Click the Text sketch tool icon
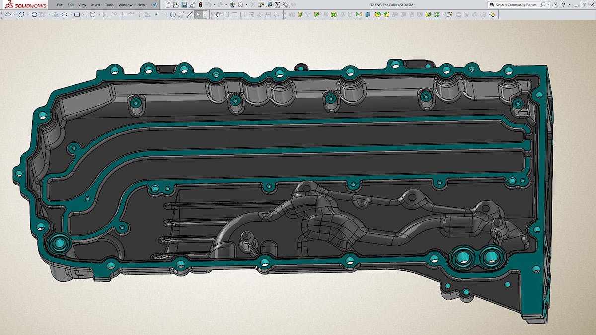Image resolution: width=596 pixels, height=335 pixels. click(56, 14)
